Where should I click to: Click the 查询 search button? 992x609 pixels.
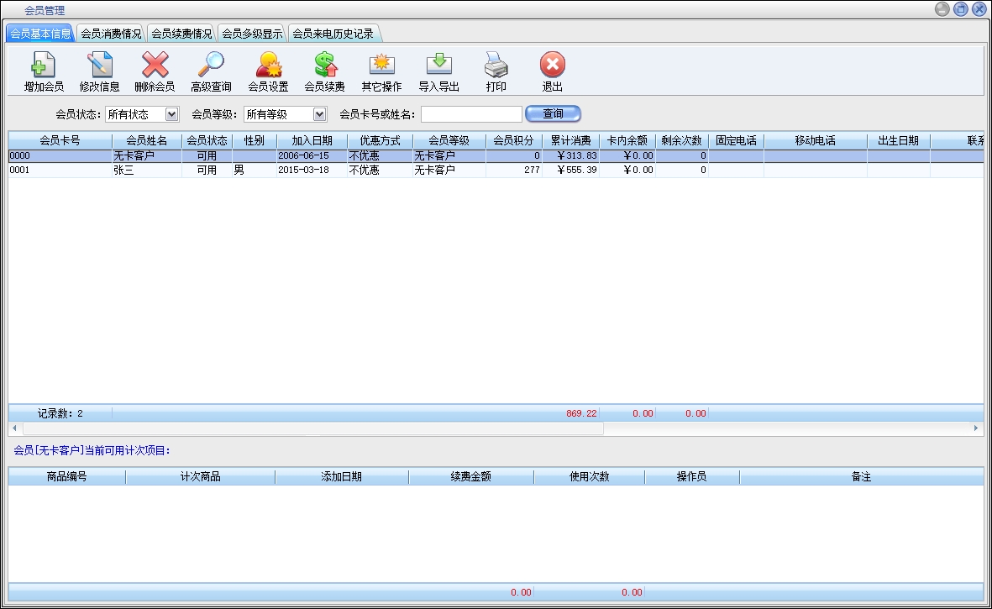pyautogui.click(x=553, y=114)
